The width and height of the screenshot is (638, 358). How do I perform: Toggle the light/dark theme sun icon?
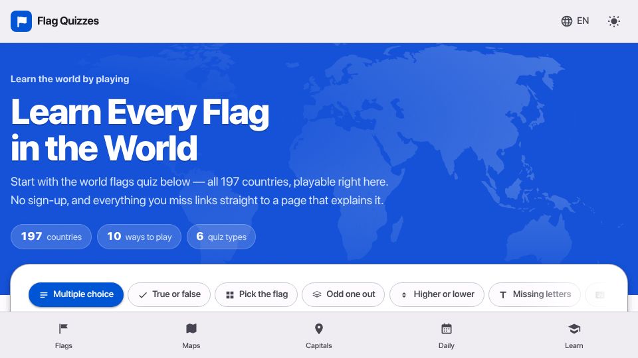[613, 21]
